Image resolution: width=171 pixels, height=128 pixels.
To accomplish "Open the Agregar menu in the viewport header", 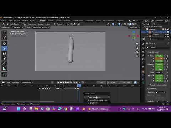I will coord(41,24).
